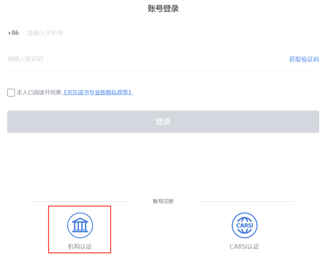
Task: Click the divider line right of 账号注册
Action: [245, 201]
